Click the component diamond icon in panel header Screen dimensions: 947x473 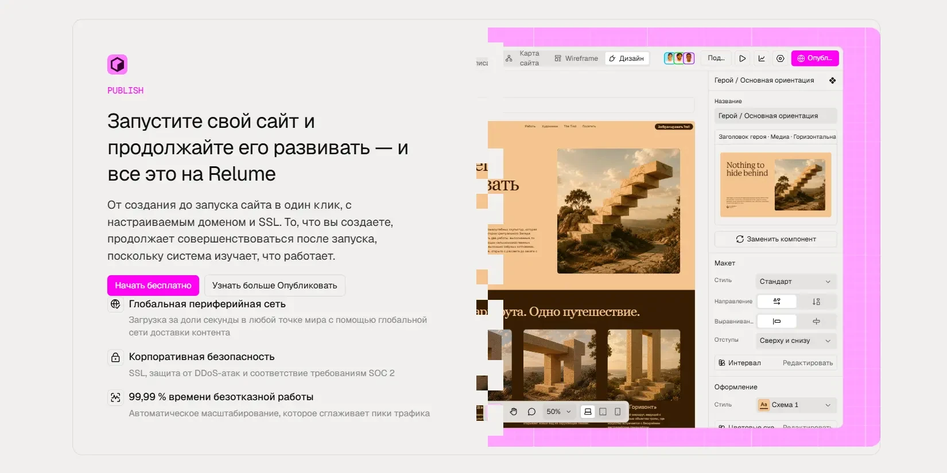[832, 80]
